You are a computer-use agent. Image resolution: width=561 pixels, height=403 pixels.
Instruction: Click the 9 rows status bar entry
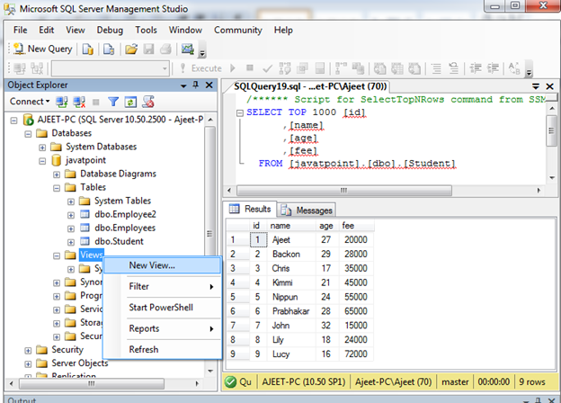[x=532, y=382]
